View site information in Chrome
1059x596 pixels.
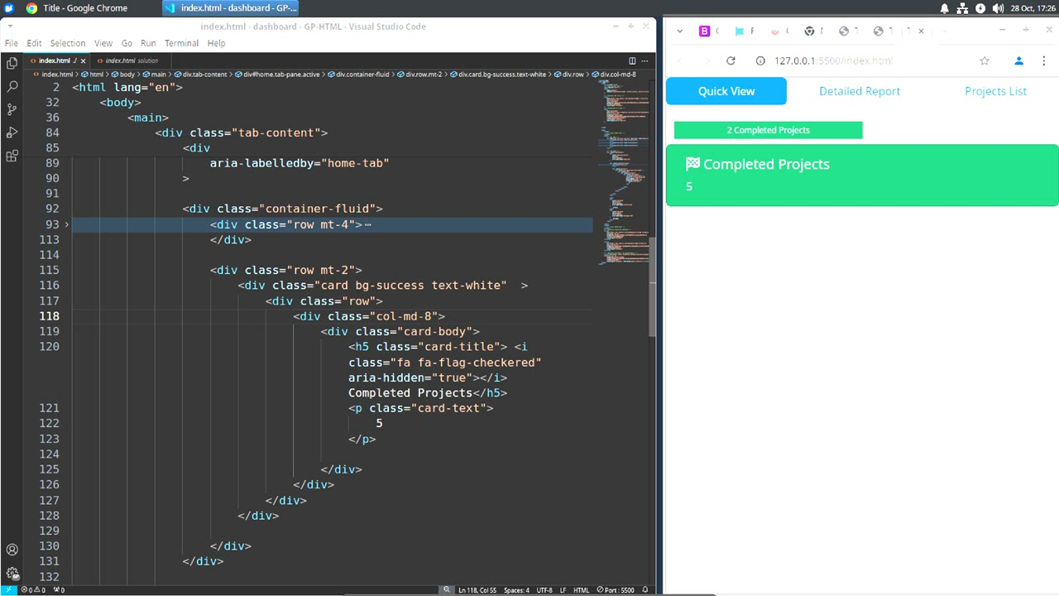tap(760, 60)
